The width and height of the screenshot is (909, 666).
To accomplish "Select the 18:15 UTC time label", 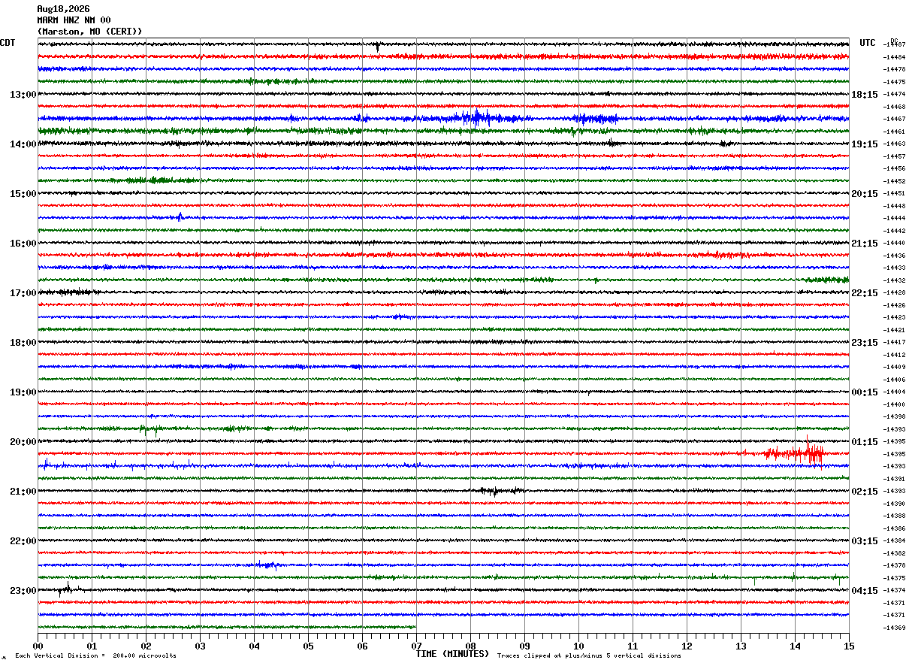I will click(865, 95).
